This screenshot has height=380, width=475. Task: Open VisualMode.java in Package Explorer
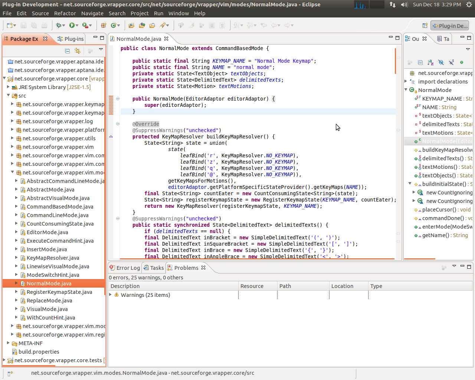47,309
